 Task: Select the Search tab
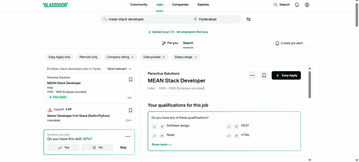tap(188, 43)
